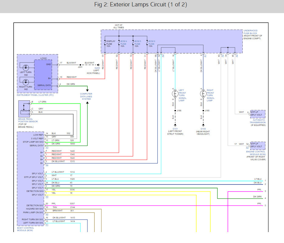This screenshot has width=284, height=243.
Task: Click the X2 connector link below BRN/WHT 301
Action: tap(47, 214)
